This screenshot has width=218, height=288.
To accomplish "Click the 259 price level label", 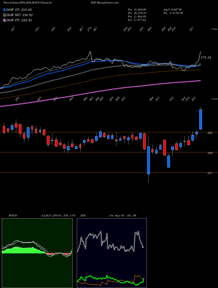I will tap(210, 153).
